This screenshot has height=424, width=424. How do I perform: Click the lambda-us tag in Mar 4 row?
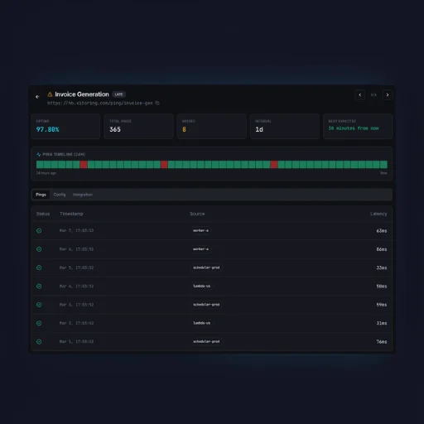202,286
